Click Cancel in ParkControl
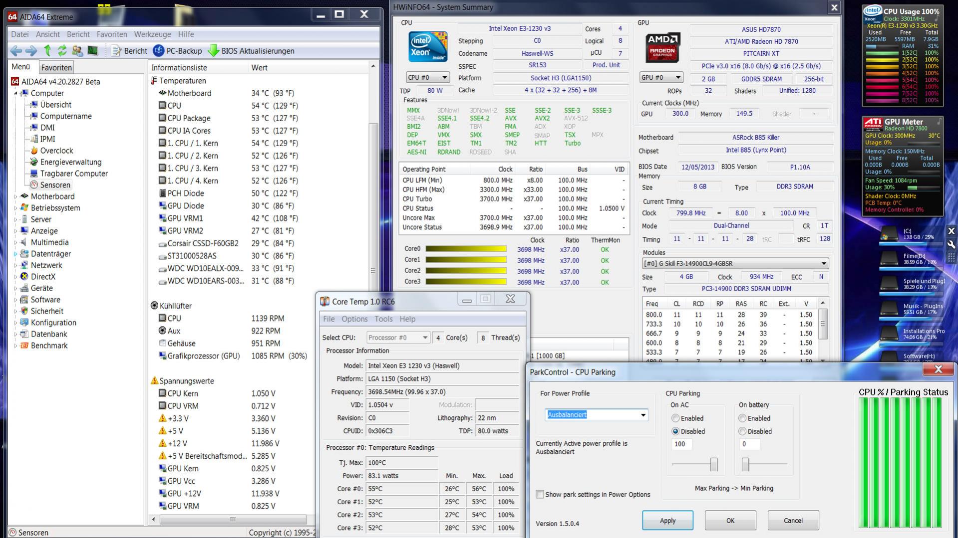 tap(793, 521)
